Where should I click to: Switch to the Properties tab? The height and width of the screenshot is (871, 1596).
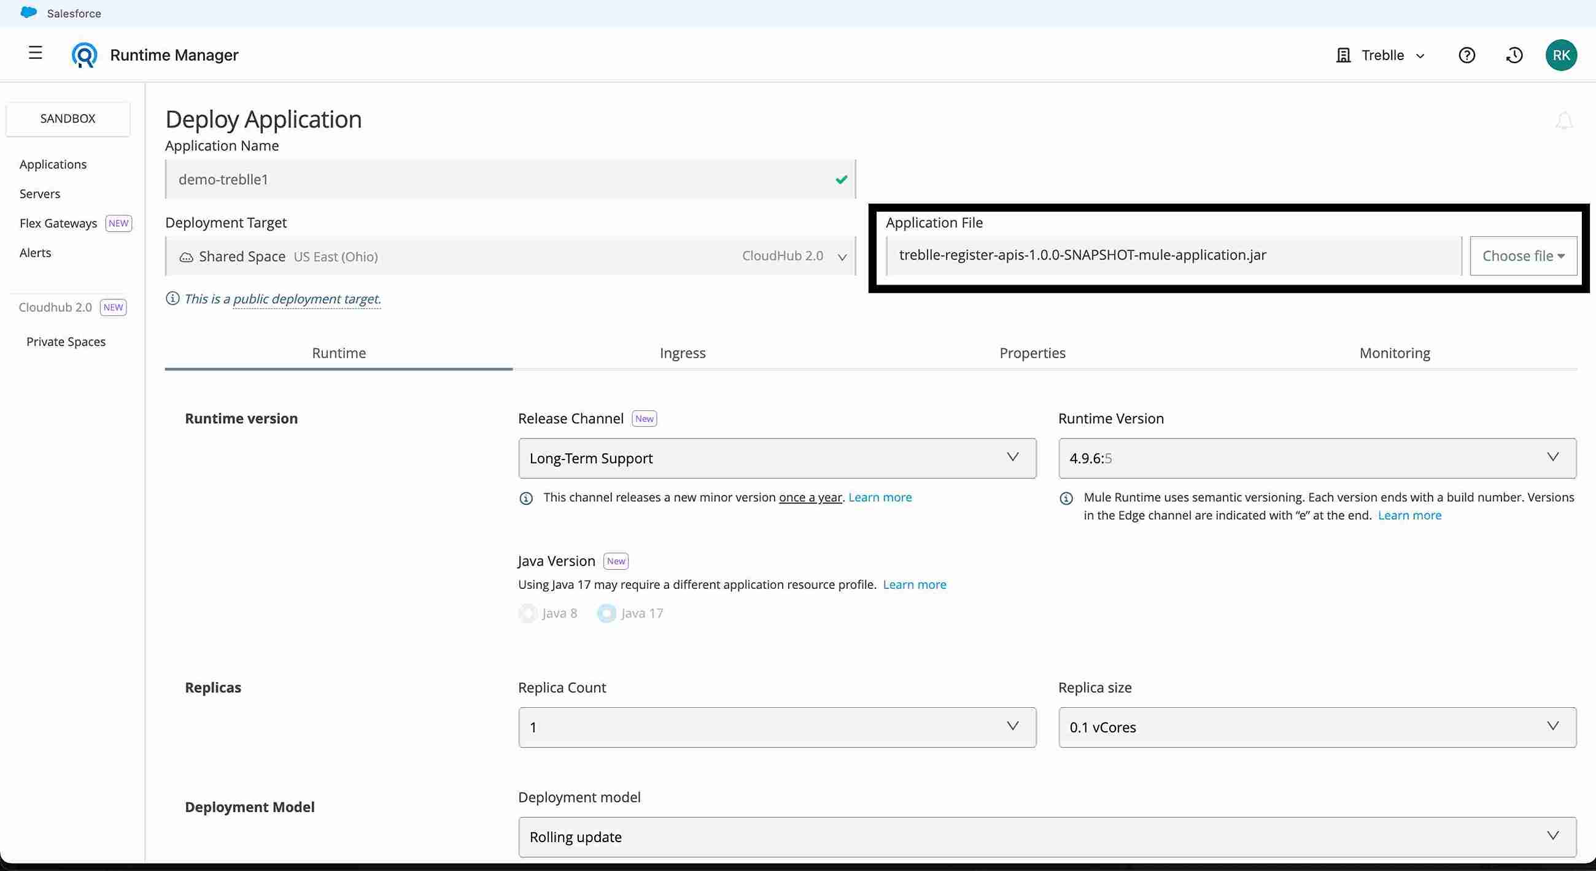(x=1032, y=353)
